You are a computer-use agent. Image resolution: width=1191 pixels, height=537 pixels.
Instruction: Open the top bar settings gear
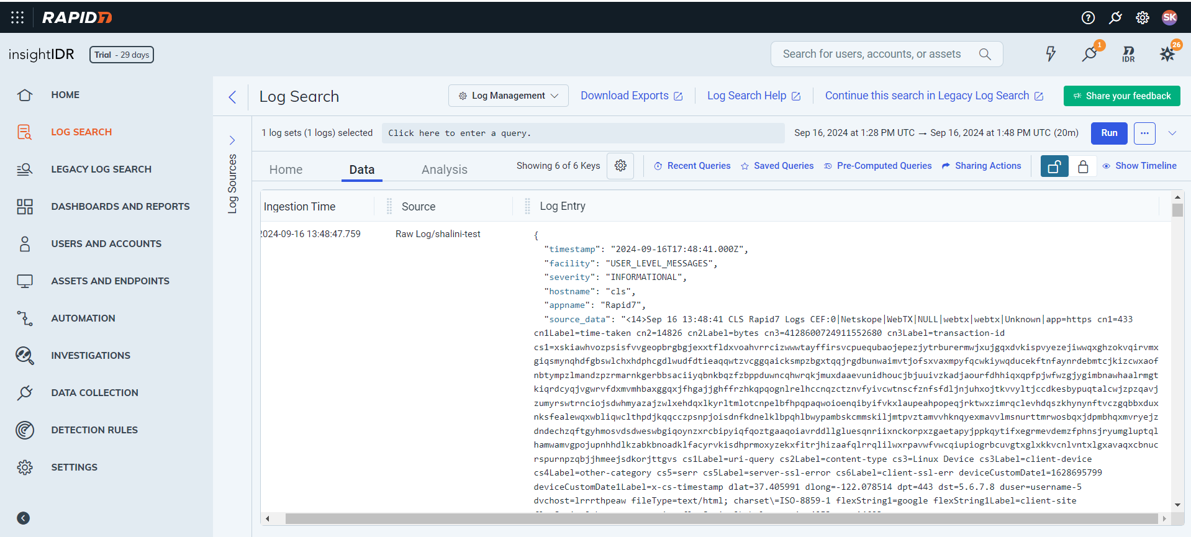[1143, 17]
